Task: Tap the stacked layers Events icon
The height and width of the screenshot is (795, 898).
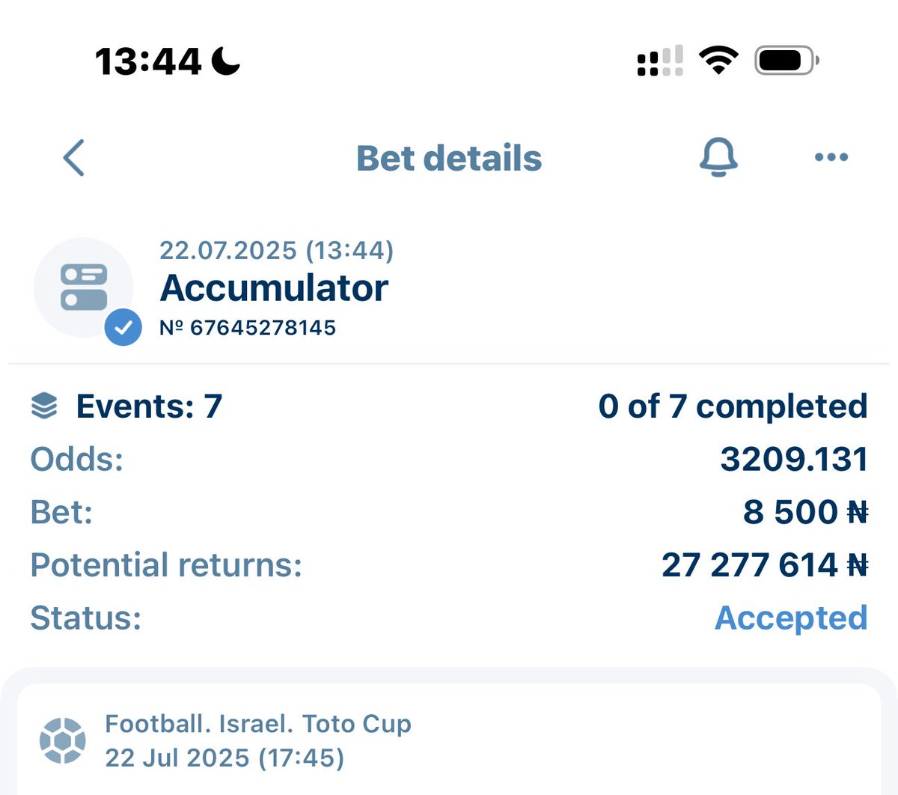Action: tap(44, 406)
